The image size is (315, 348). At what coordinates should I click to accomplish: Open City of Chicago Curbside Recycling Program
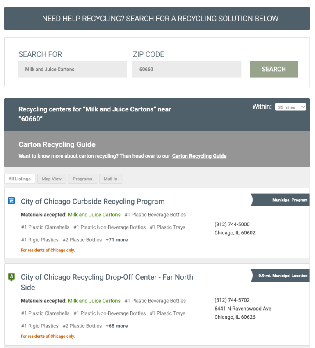93,202
